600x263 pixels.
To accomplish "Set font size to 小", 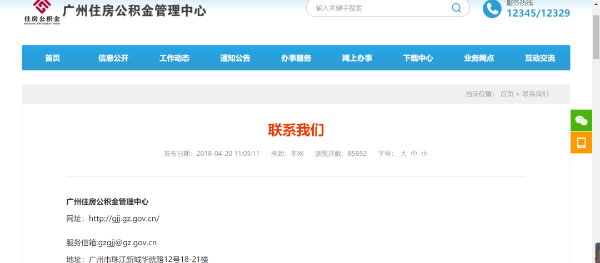I will pos(424,154).
